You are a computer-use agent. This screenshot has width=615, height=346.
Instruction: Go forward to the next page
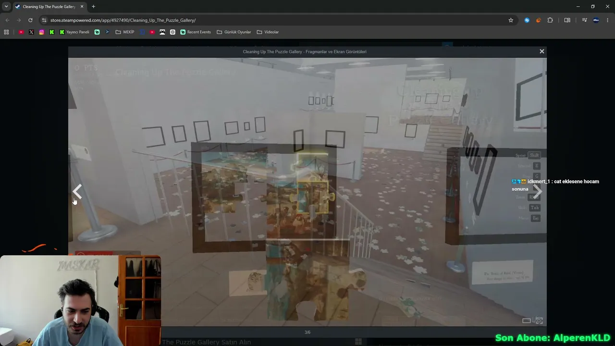coord(19,20)
